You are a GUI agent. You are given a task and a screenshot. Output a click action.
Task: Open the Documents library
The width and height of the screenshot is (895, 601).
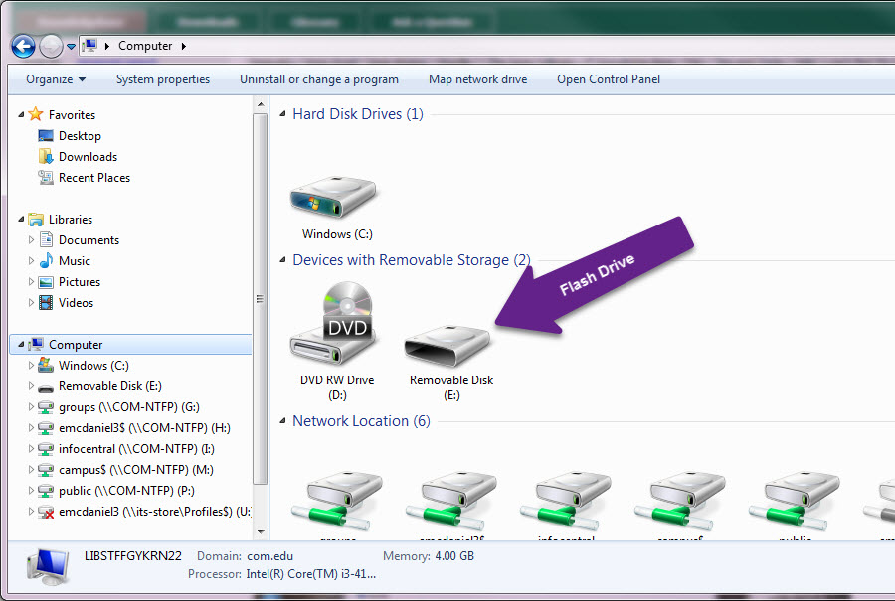(87, 239)
